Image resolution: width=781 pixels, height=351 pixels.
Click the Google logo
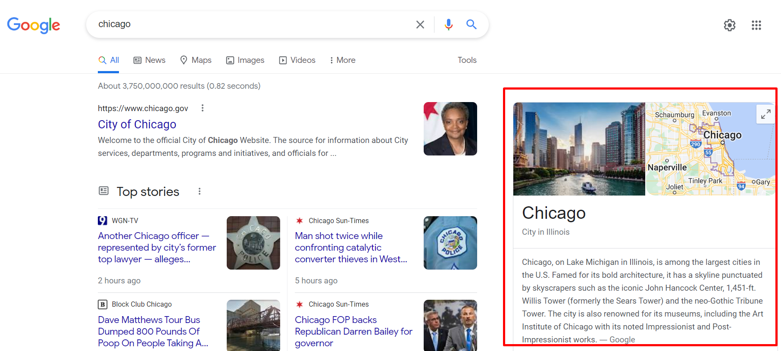pos(34,25)
